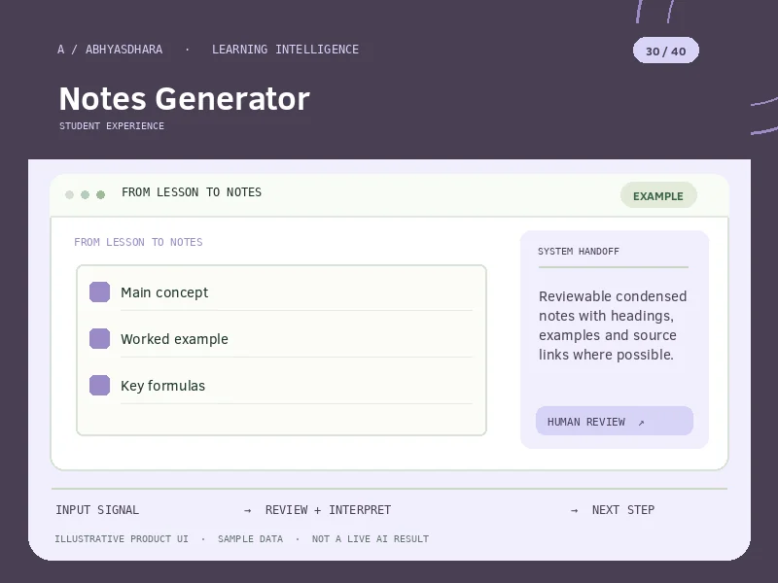Viewport: 778px width, 583px height.
Task: Click the arrow before REVIEW + INTERPRET
Action: (248, 510)
